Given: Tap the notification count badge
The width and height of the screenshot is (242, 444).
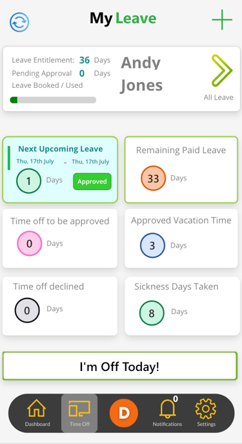Looking at the screenshot, I should 176,399.
